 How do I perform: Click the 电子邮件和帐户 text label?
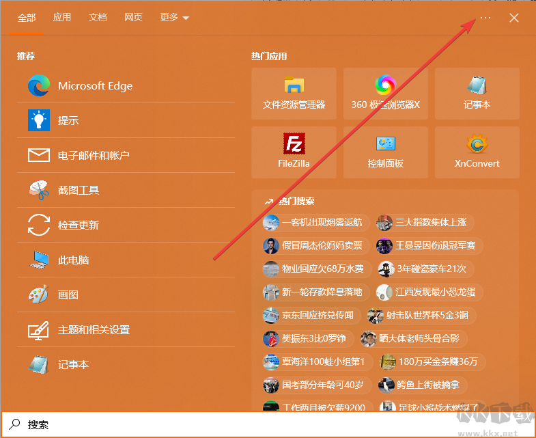point(94,155)
